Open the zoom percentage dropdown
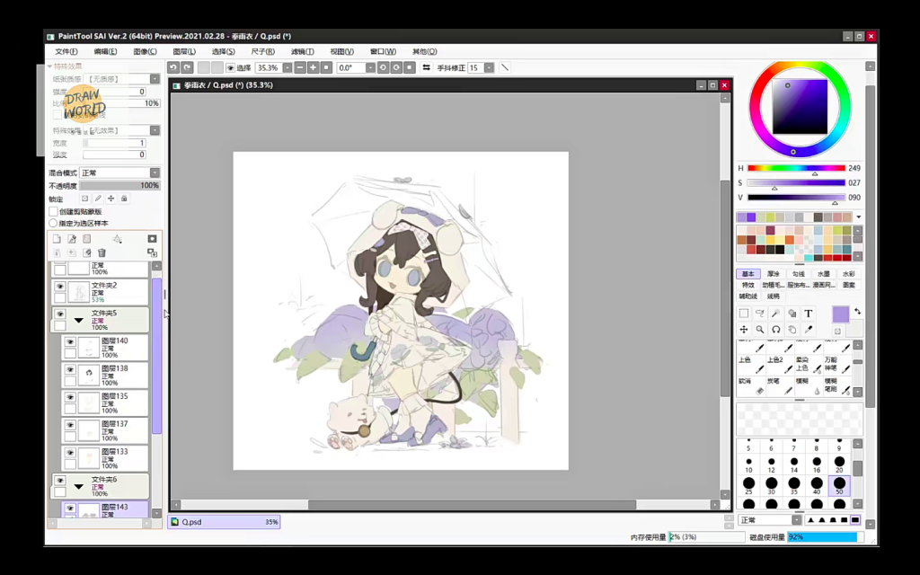This screenshot has height=575, width=920. [287, 67]
